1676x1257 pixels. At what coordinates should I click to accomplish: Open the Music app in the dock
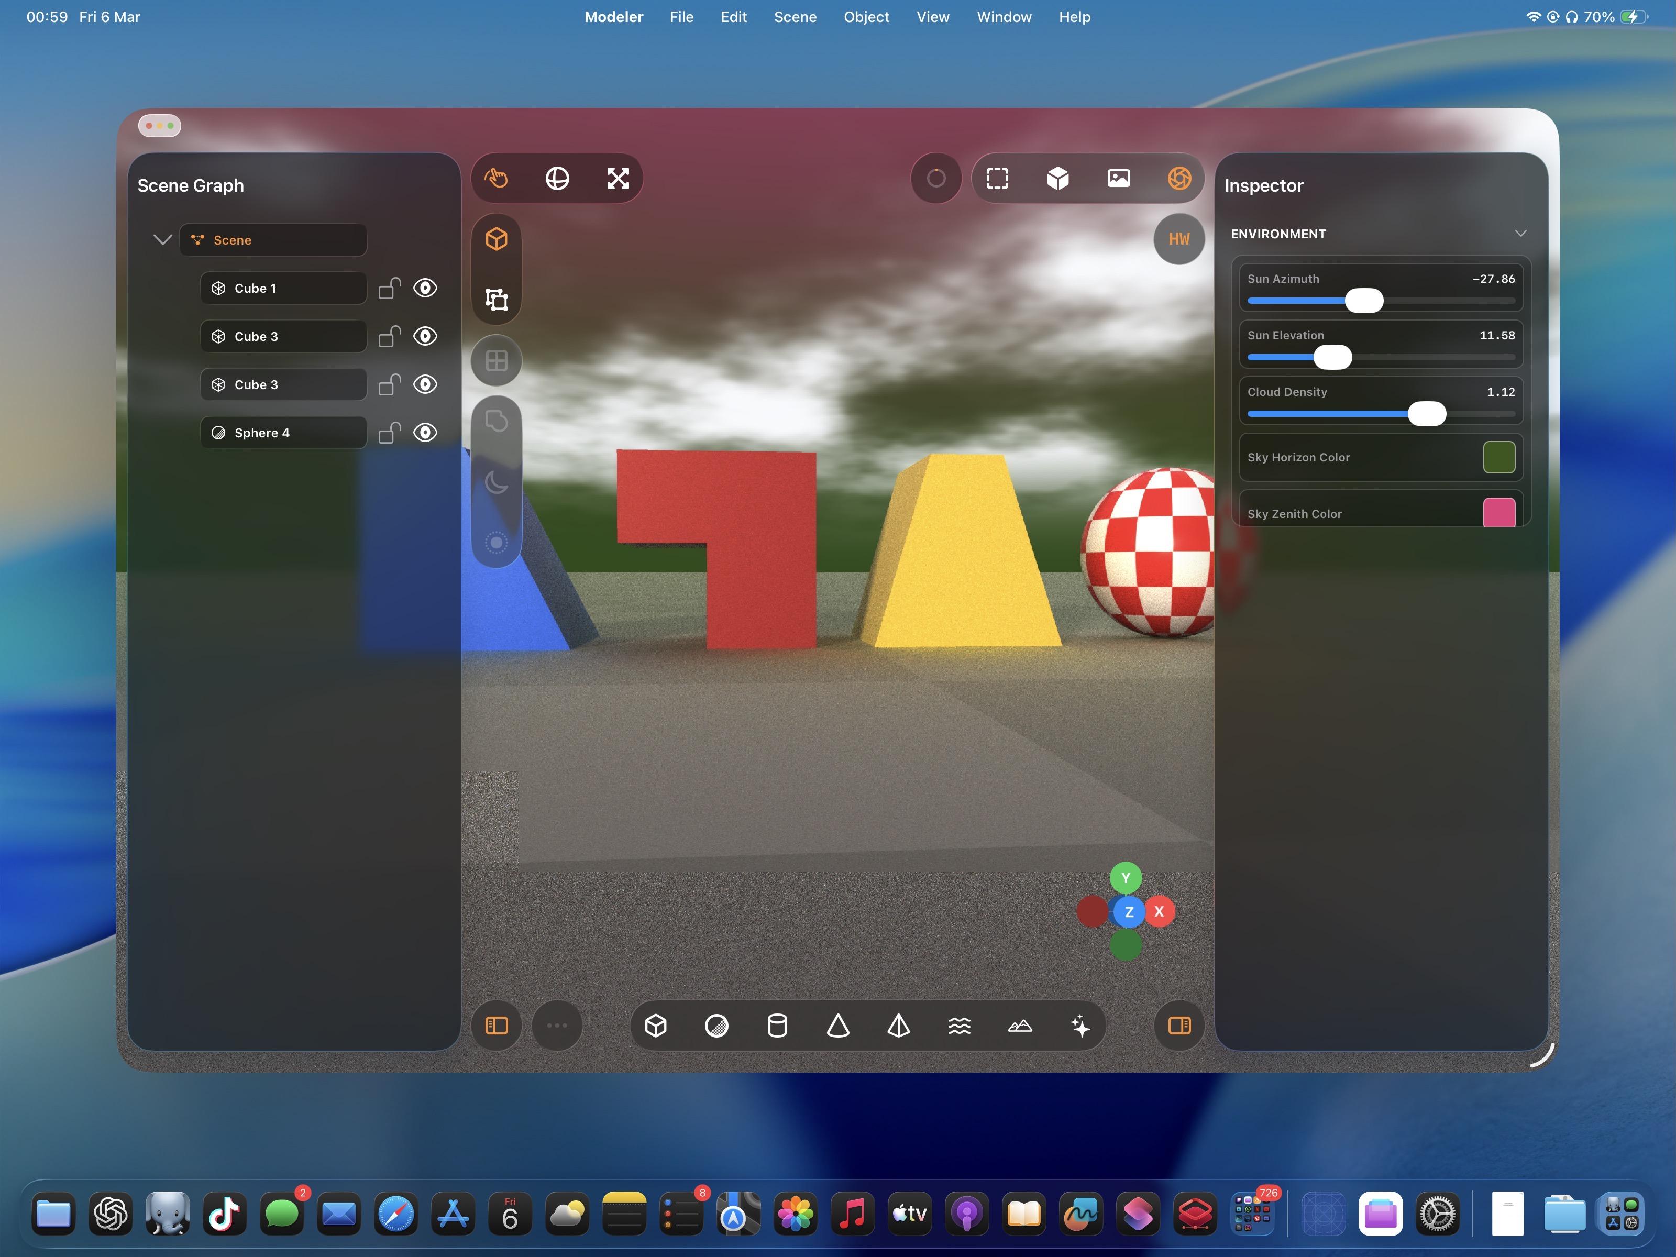click(x=852, y=1214)
